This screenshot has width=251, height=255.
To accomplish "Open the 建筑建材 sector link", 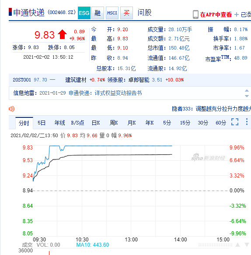I will (x=76, y=80).
